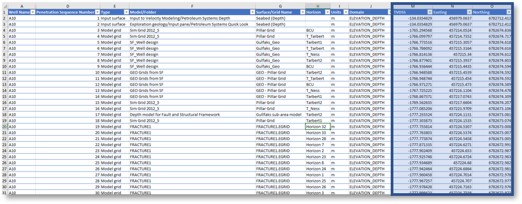
Task: Click TVDSS value -1766.099797
Action: point(413,36)
